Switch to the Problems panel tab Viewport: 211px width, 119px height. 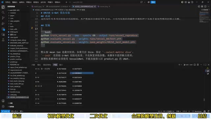click(x=33, y=65)
